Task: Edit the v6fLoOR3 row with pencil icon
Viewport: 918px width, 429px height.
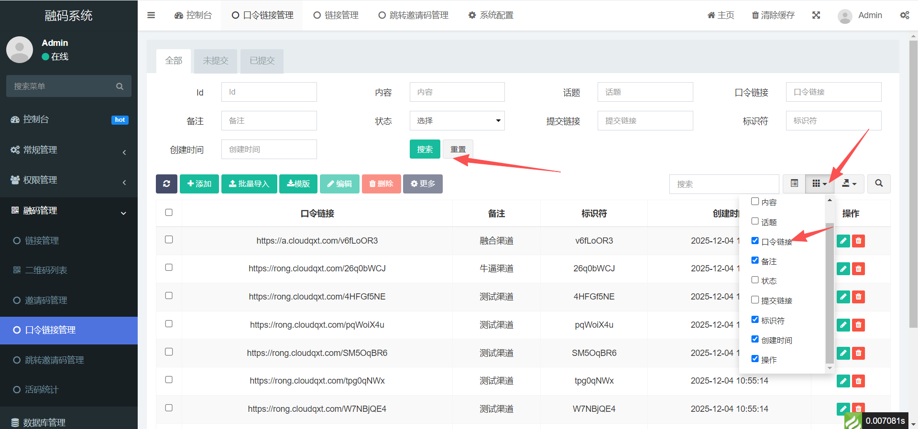Action: point(843,241)
